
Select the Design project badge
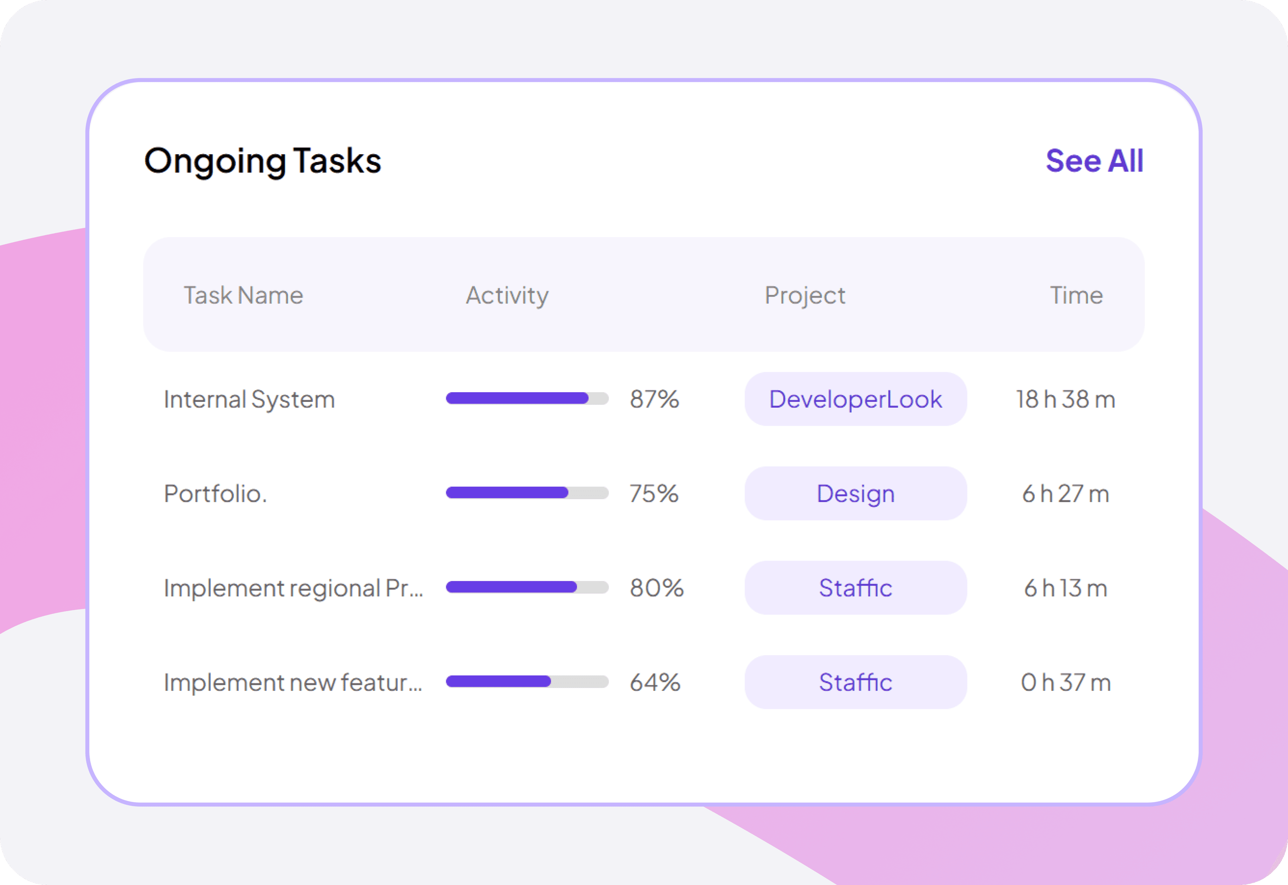855,493
